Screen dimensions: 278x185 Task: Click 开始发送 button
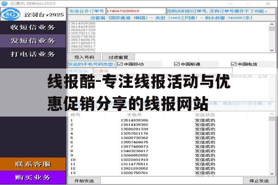coord(84,181)
